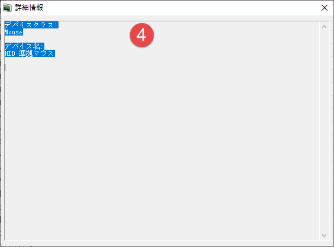
Task: Click マウス at end of device name
Action: 44,53
